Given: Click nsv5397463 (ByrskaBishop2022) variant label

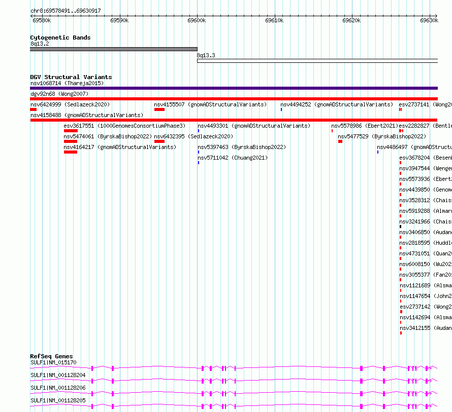Looking at the screenshot, I should pos(242,147).
